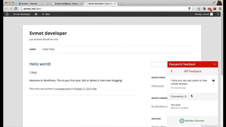226x127 pixels.
Task: Click Evmet developer in admin bar
Action: [22, 14]
